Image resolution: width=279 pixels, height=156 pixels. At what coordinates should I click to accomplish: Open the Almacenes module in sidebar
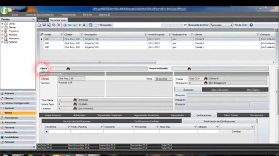(x=18, y=123)
